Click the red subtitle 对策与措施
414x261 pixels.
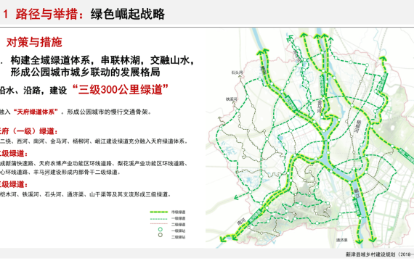point(34,42)
